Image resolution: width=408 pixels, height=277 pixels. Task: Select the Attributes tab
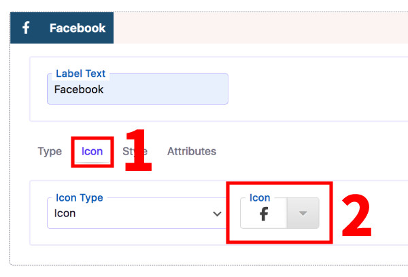(192, 152)
